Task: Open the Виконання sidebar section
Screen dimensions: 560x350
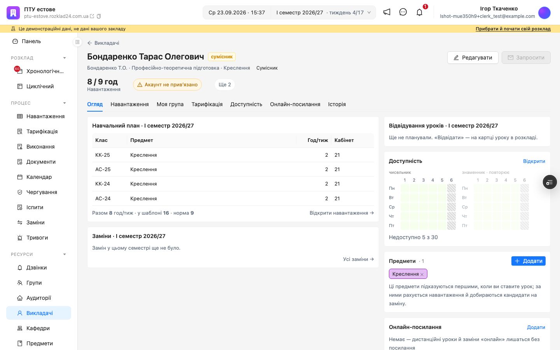Action: (x=38, y=147)
